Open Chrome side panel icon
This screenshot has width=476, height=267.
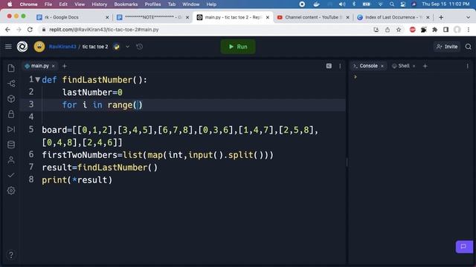446,30
